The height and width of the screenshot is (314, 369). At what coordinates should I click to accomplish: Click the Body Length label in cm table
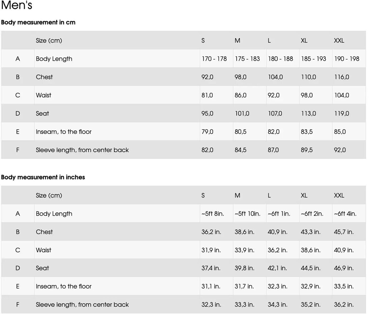point(54,59)
